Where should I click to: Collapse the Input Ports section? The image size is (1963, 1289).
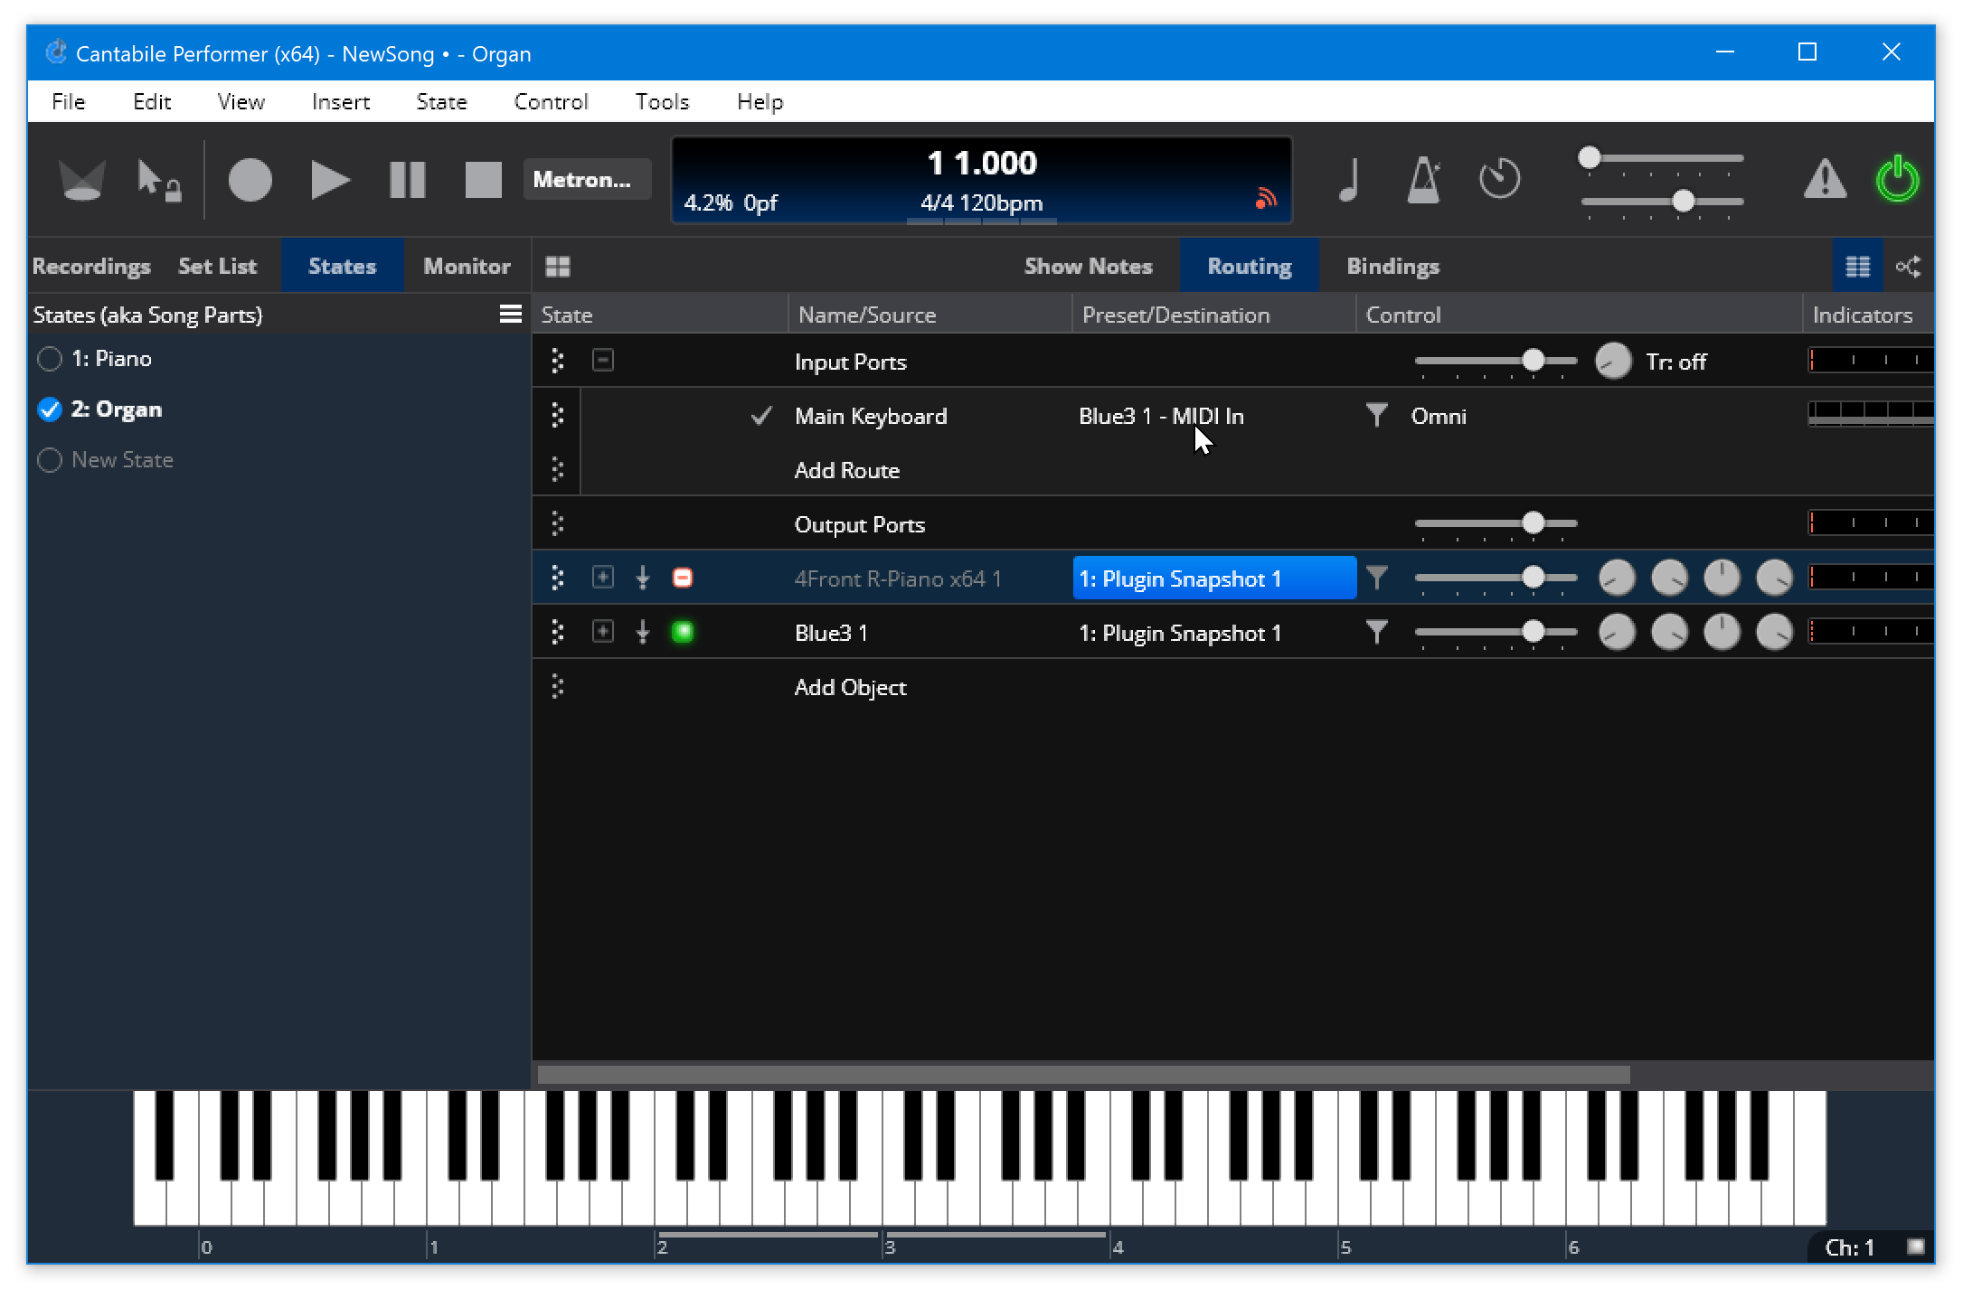click(x=603, y=361)
